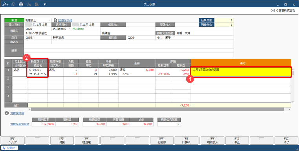
Task: Click the F12 終了 button
Action: (x=286, y=140)
